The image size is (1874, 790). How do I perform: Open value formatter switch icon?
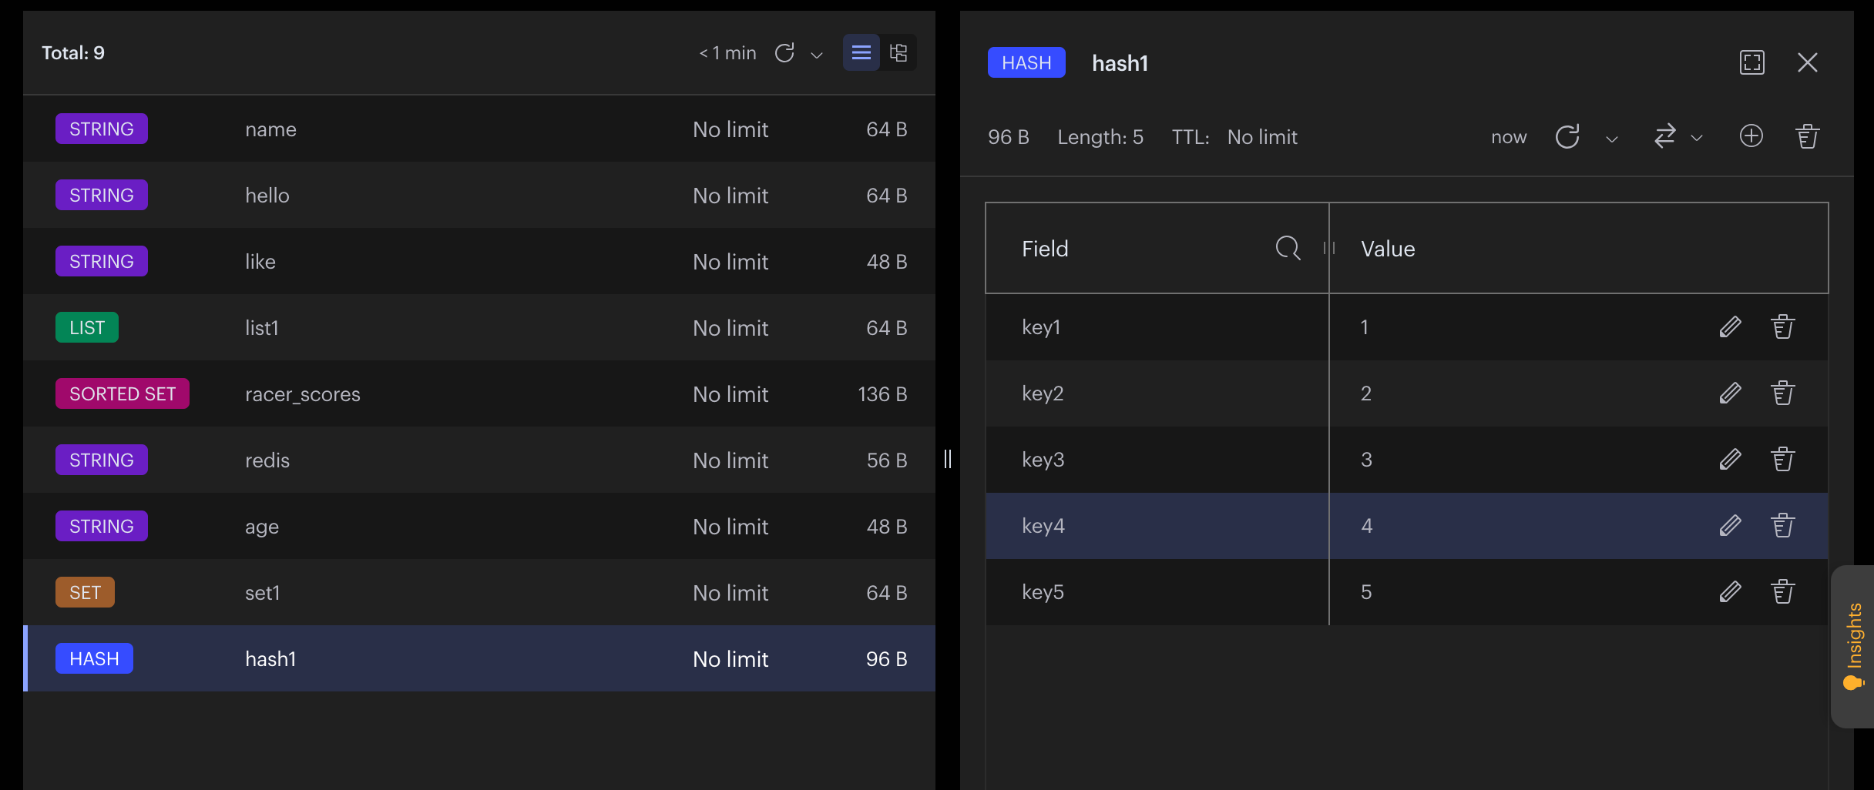click(x=1665, y=136)
